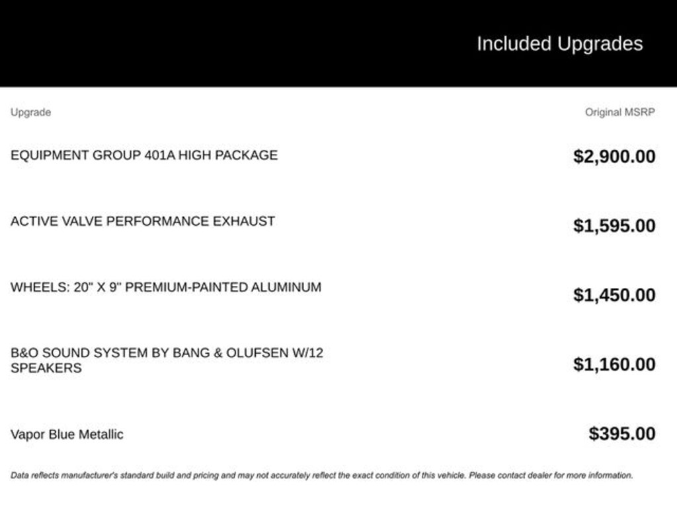Click the Included Upgrades heading
The height and width of the screenshot is (507, 677).
(559, 44)
